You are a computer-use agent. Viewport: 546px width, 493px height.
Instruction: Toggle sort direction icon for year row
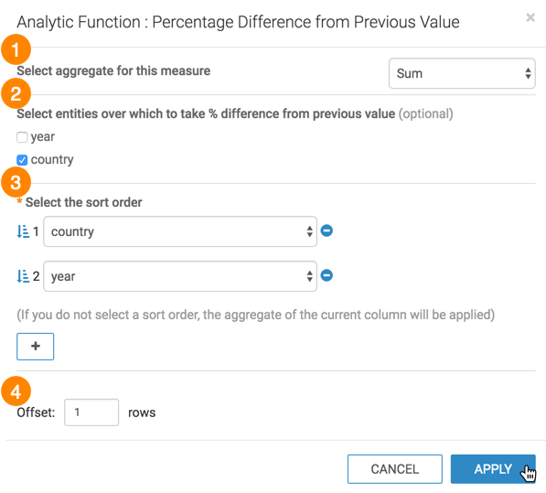(x=23, y=276)
